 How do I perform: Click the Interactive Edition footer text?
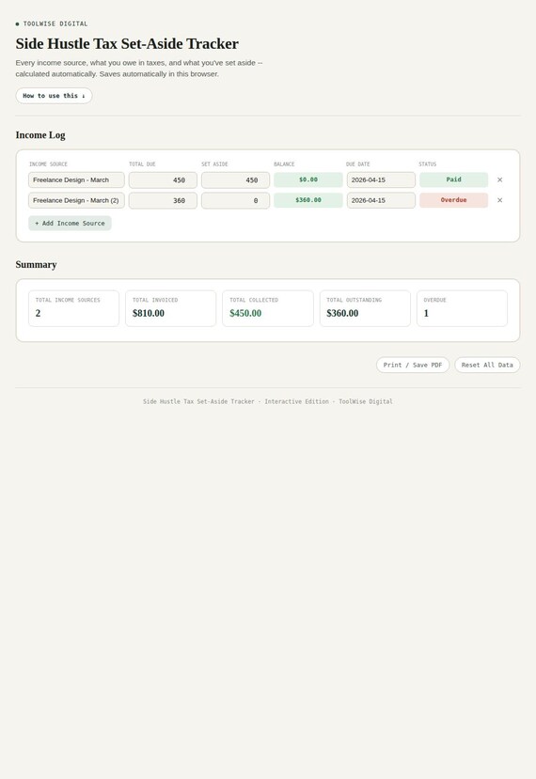(296, 401)
